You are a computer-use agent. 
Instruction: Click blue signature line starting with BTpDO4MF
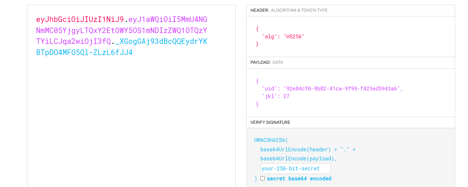[84, 53]
